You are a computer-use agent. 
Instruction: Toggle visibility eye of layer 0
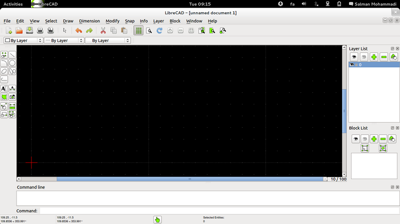[x=352, y=65]
